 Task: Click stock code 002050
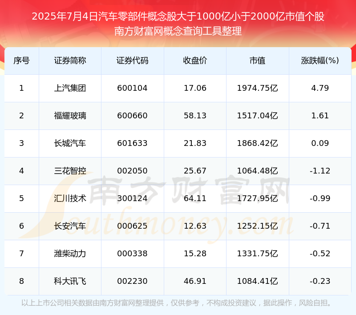132,171
